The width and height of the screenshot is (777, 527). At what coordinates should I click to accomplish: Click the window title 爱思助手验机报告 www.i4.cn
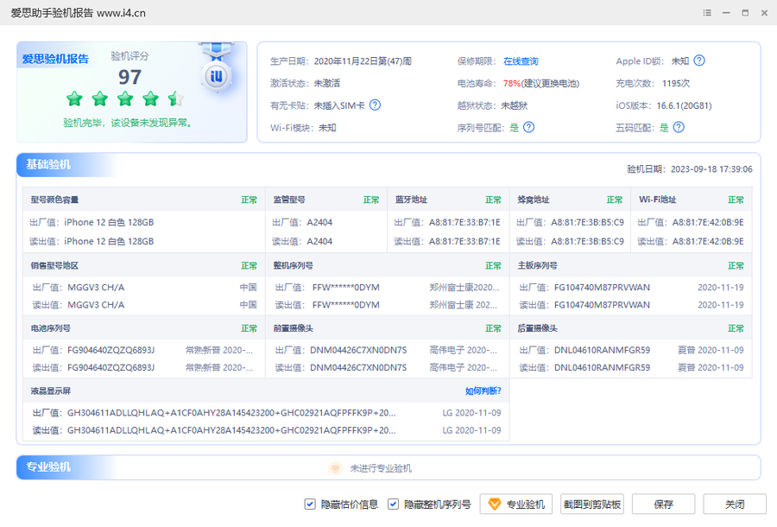tap(79, 13)
